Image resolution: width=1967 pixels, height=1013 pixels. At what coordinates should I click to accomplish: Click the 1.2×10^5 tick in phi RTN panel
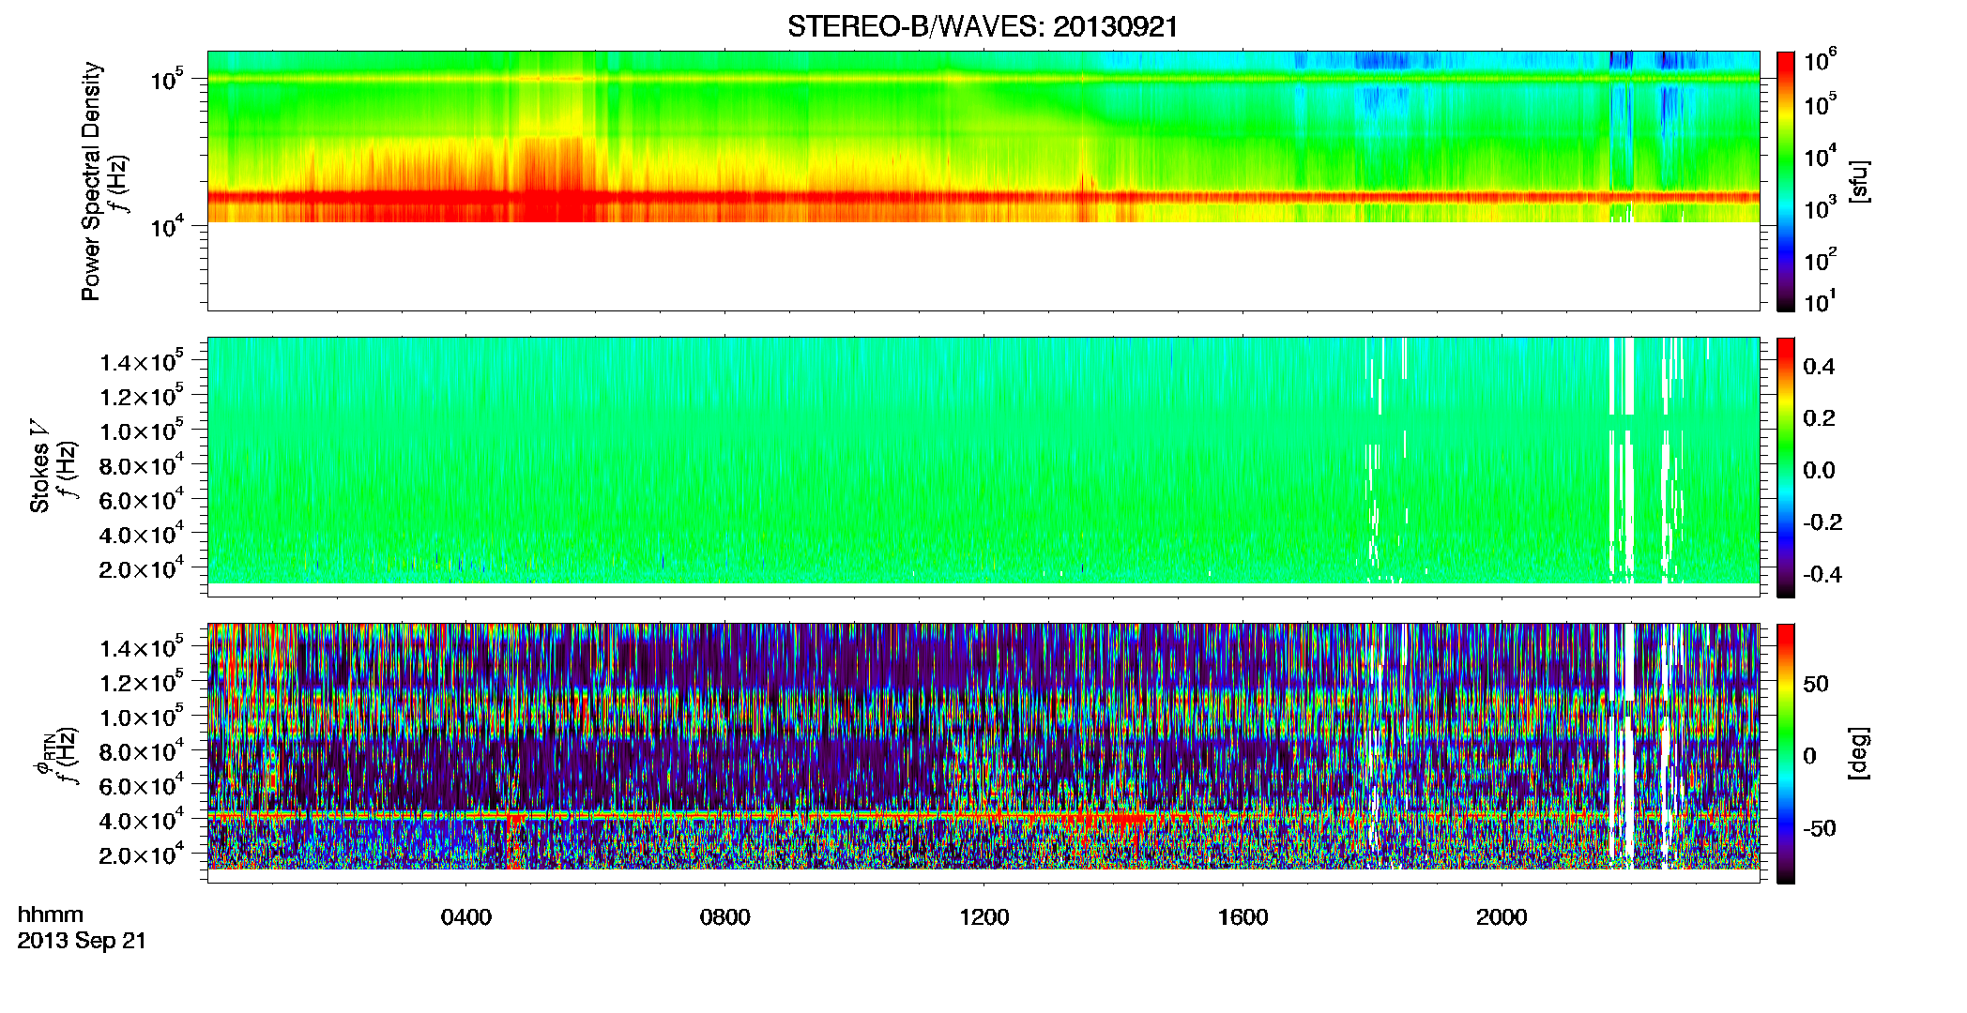tap(142, 682)
